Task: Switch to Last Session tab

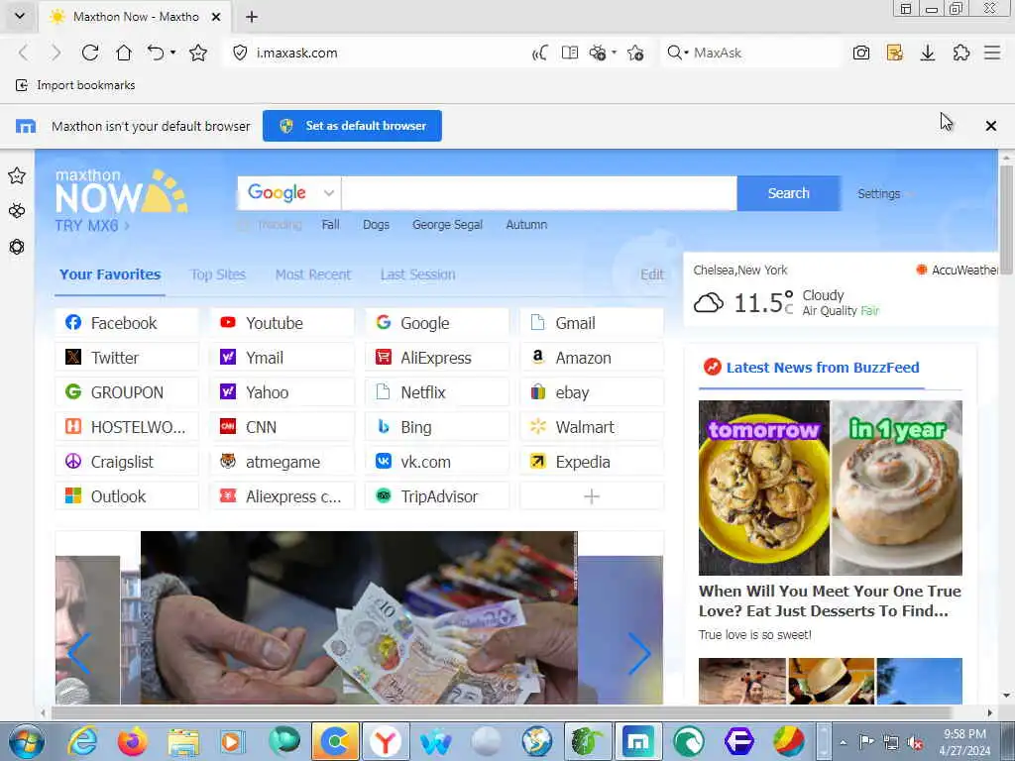Action: tap(417, 274)
